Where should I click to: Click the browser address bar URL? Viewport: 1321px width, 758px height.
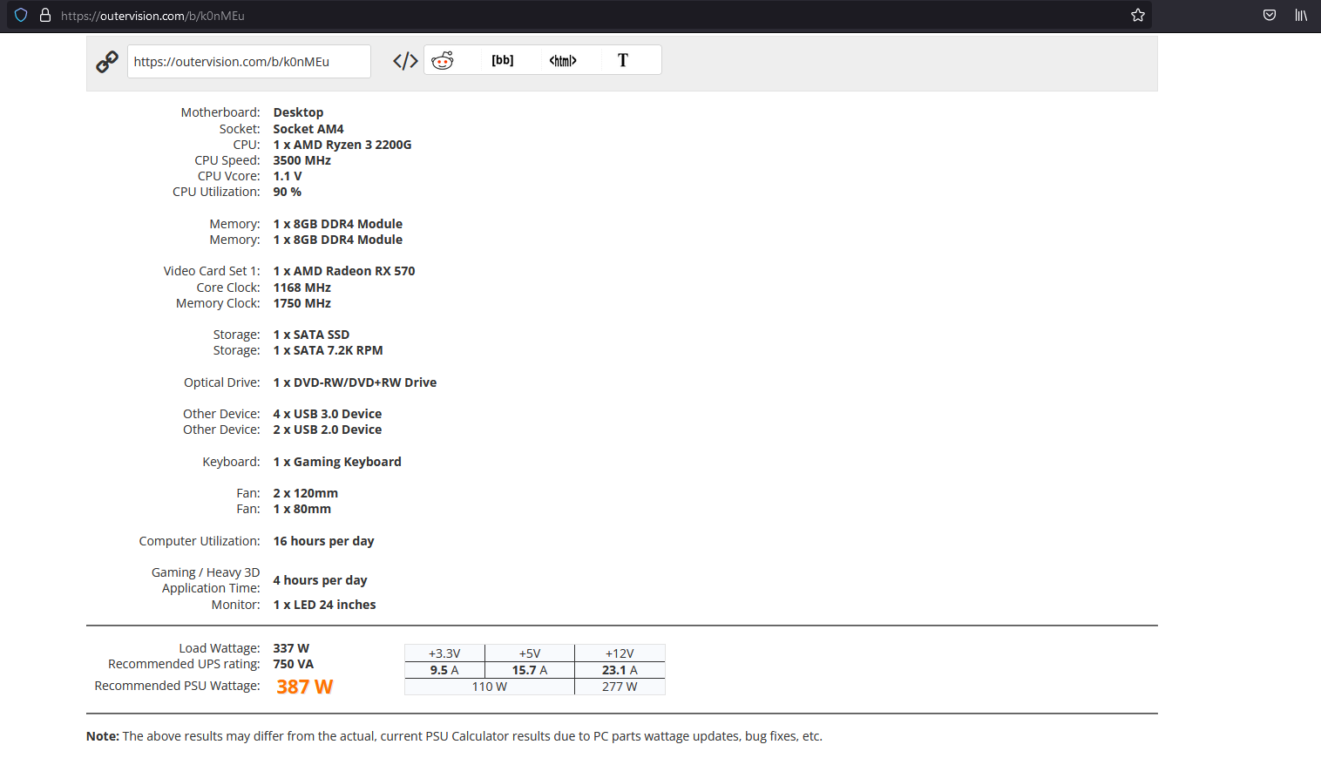[x=152, y=16]
